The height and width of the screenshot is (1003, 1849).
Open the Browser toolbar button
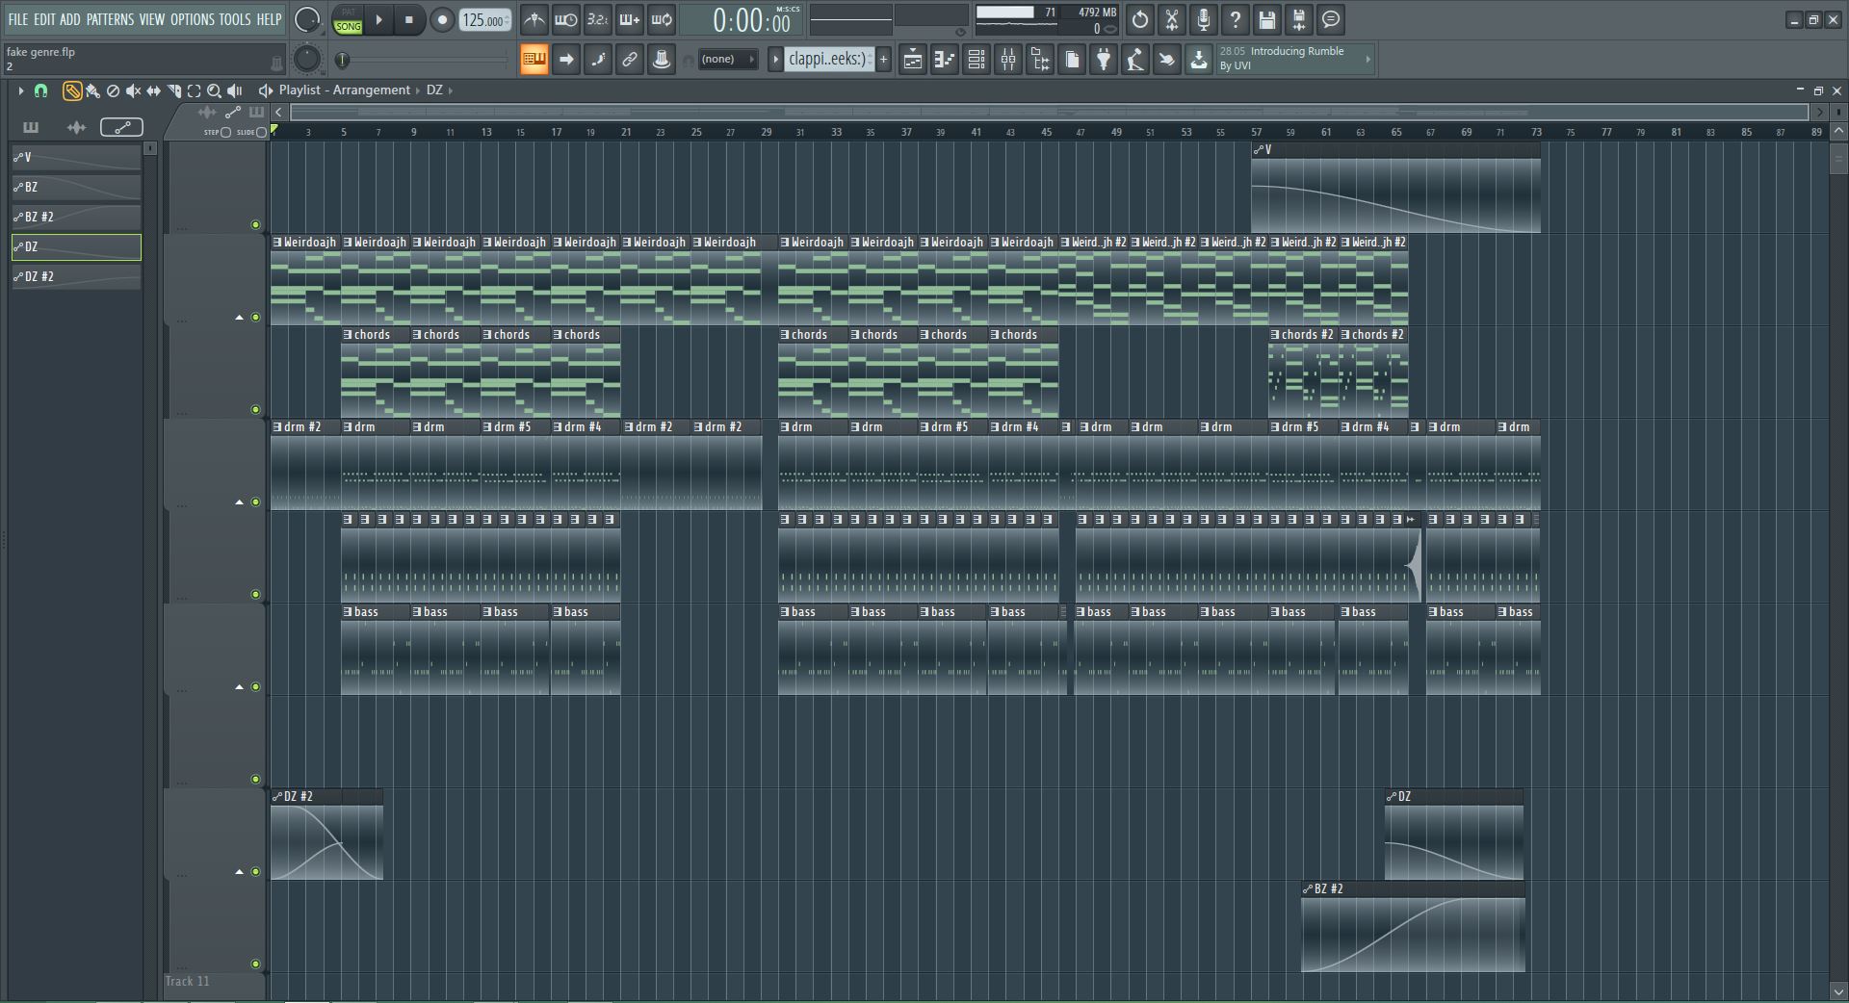[x=1039, y=60]
